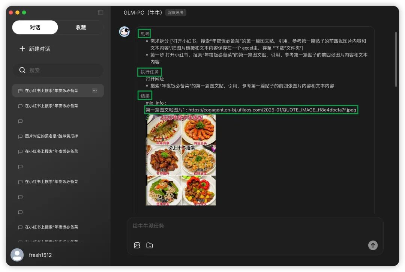Click the cow avatar beside the reply

point(124,32)
